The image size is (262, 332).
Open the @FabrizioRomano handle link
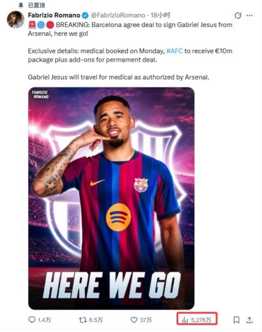118,15
